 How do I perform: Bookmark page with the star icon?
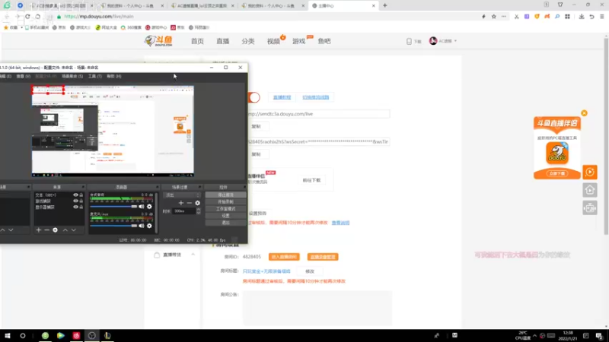(493, 17)
